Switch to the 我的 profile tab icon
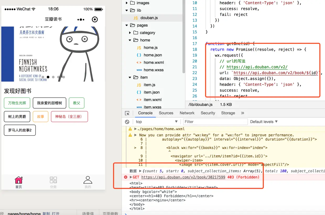This screenshot has height=215, width=325. (88, 180)
